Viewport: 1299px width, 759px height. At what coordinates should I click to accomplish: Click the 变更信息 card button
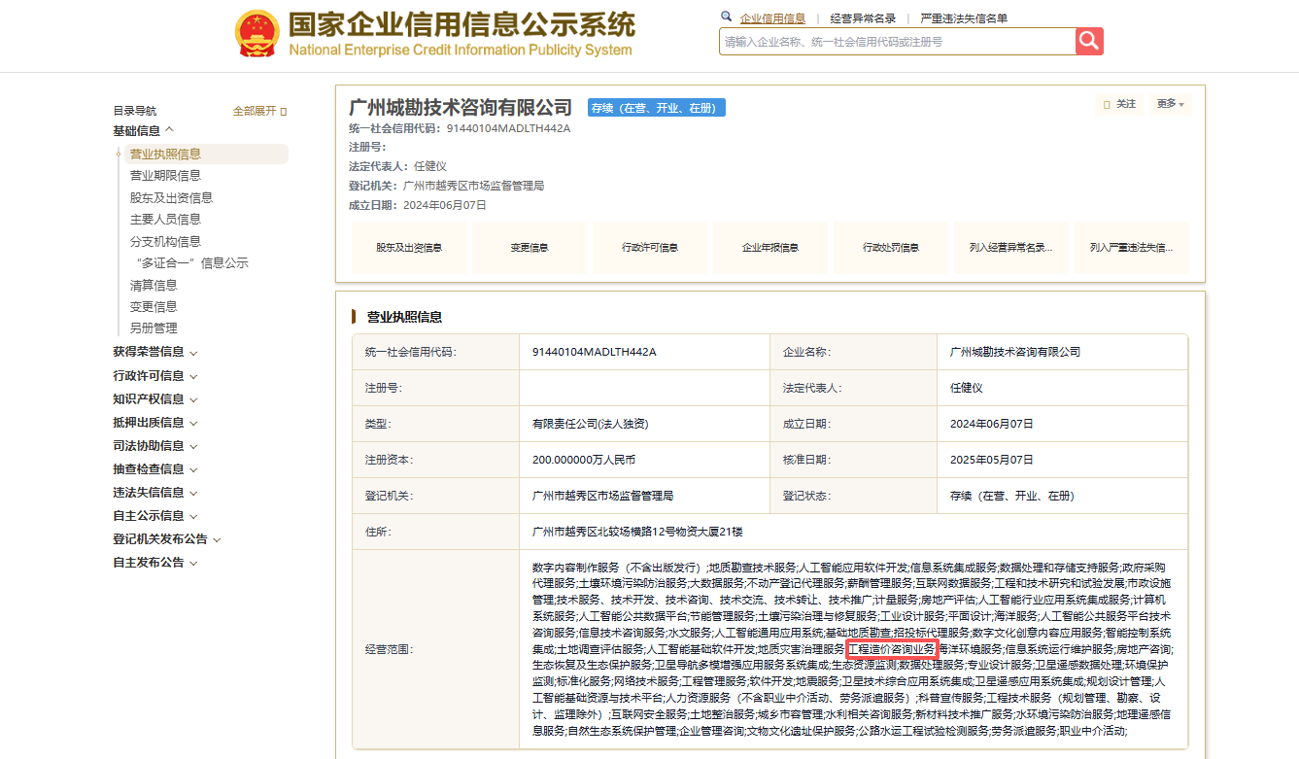point(530,248)
